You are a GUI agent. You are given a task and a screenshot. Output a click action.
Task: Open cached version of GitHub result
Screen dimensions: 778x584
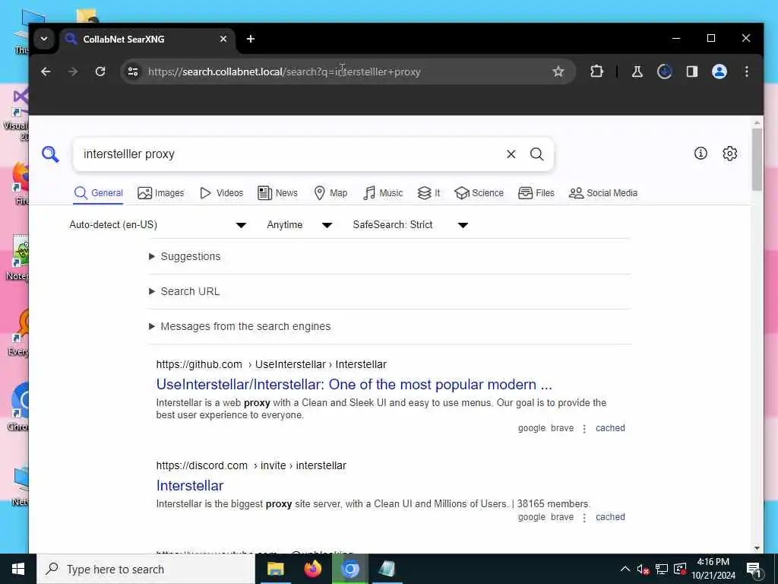click(610, 428)
